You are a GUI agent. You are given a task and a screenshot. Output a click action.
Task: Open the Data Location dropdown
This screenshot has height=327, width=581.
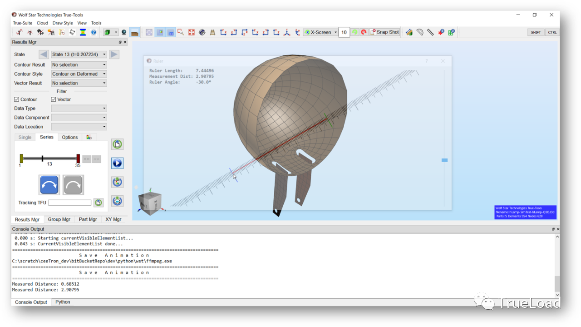point(79,127)
